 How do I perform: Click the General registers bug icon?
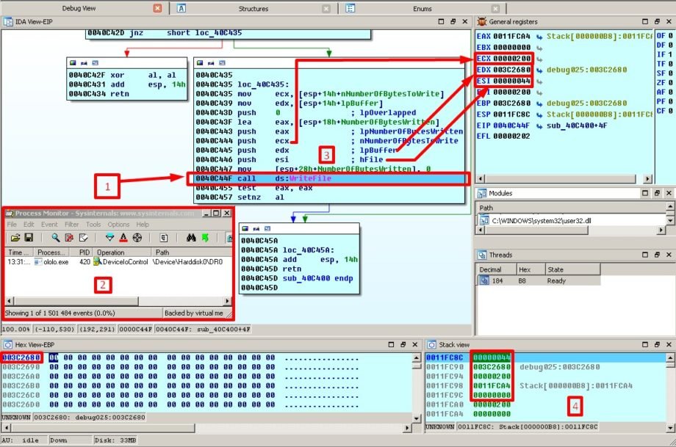coord(482,21)
